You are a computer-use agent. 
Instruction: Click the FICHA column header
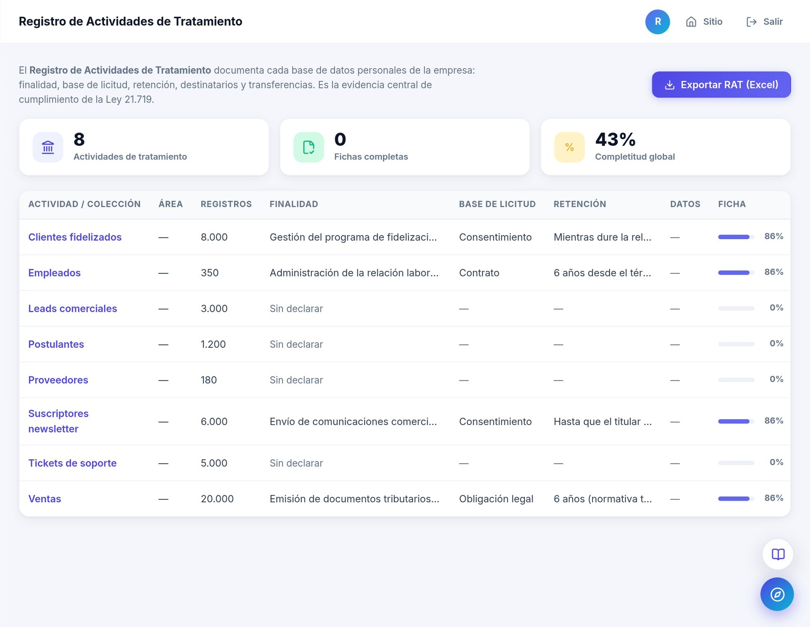(732, 204)
